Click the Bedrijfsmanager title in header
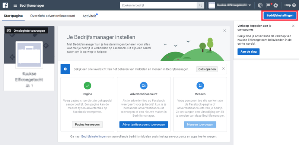299x145 pixels. pyautogui.click(x=32, y=5)
